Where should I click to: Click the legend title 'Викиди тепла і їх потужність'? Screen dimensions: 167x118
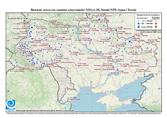coord(148,15)
